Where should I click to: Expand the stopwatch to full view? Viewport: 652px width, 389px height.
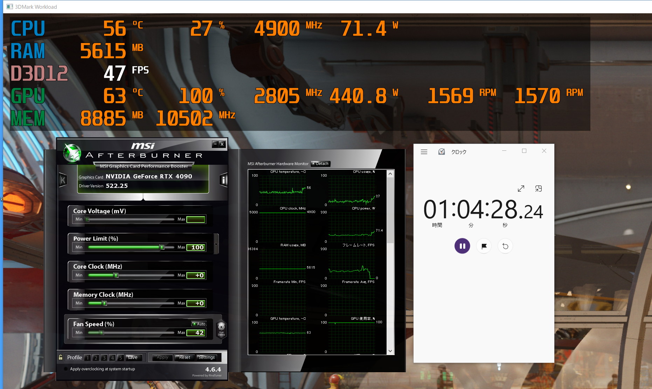pos(521,189)
